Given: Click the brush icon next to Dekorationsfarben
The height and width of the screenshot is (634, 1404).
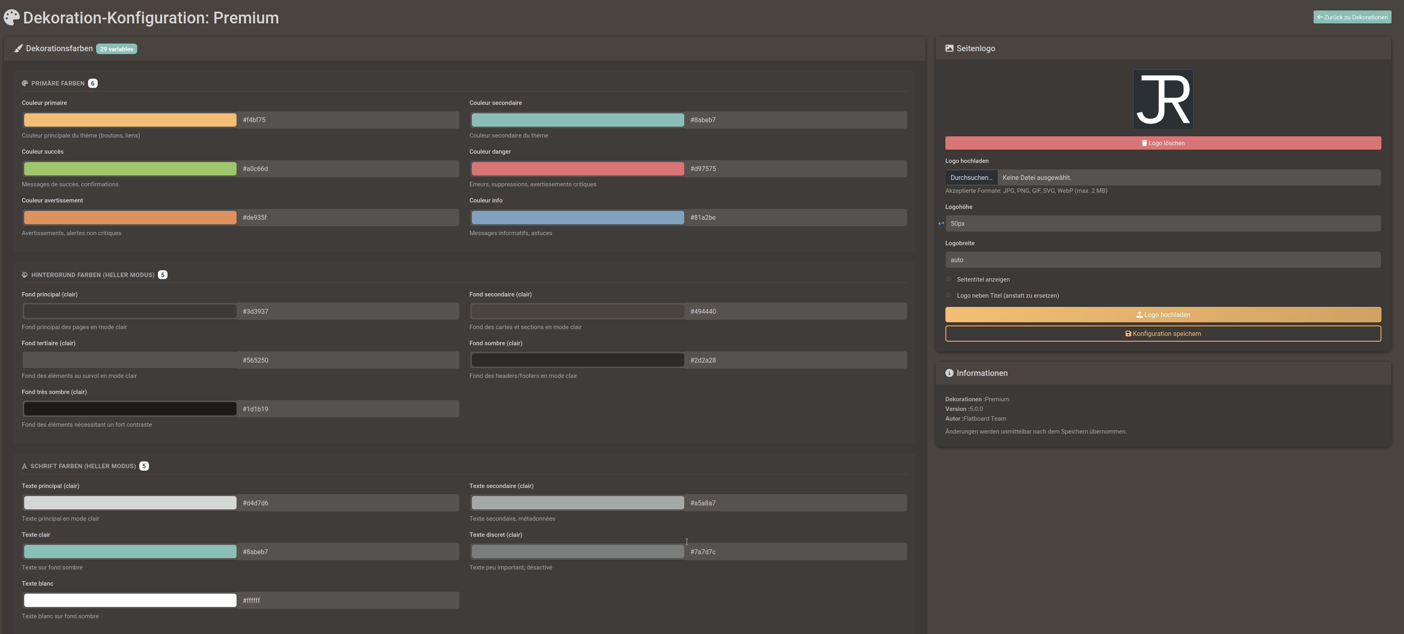Looking at the screenshot, I should point(19,48).
